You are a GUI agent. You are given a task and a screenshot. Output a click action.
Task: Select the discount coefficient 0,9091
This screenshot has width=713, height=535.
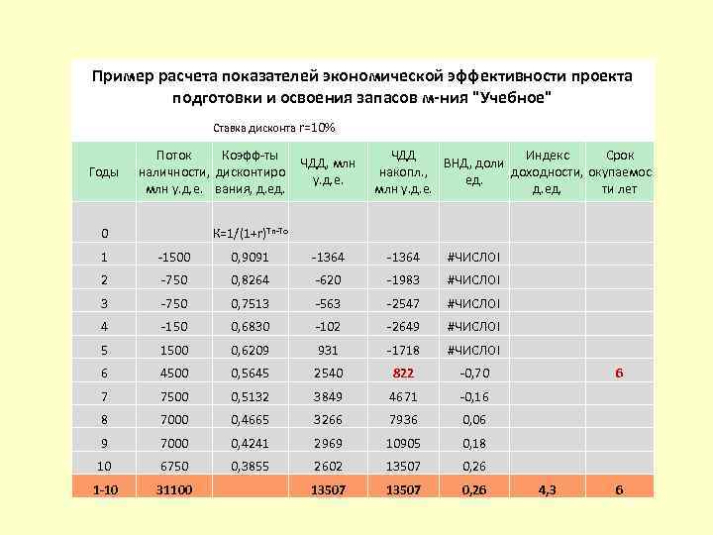(251, 257)
